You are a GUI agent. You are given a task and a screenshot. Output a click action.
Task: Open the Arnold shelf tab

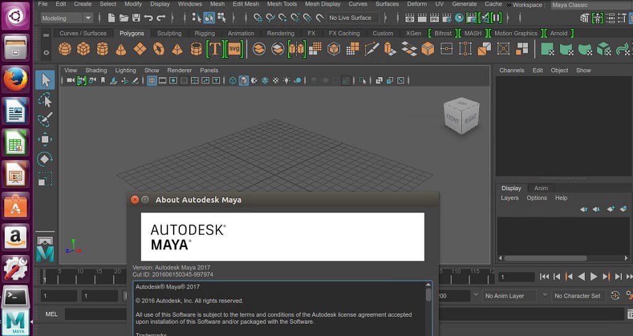coord(559,33)
